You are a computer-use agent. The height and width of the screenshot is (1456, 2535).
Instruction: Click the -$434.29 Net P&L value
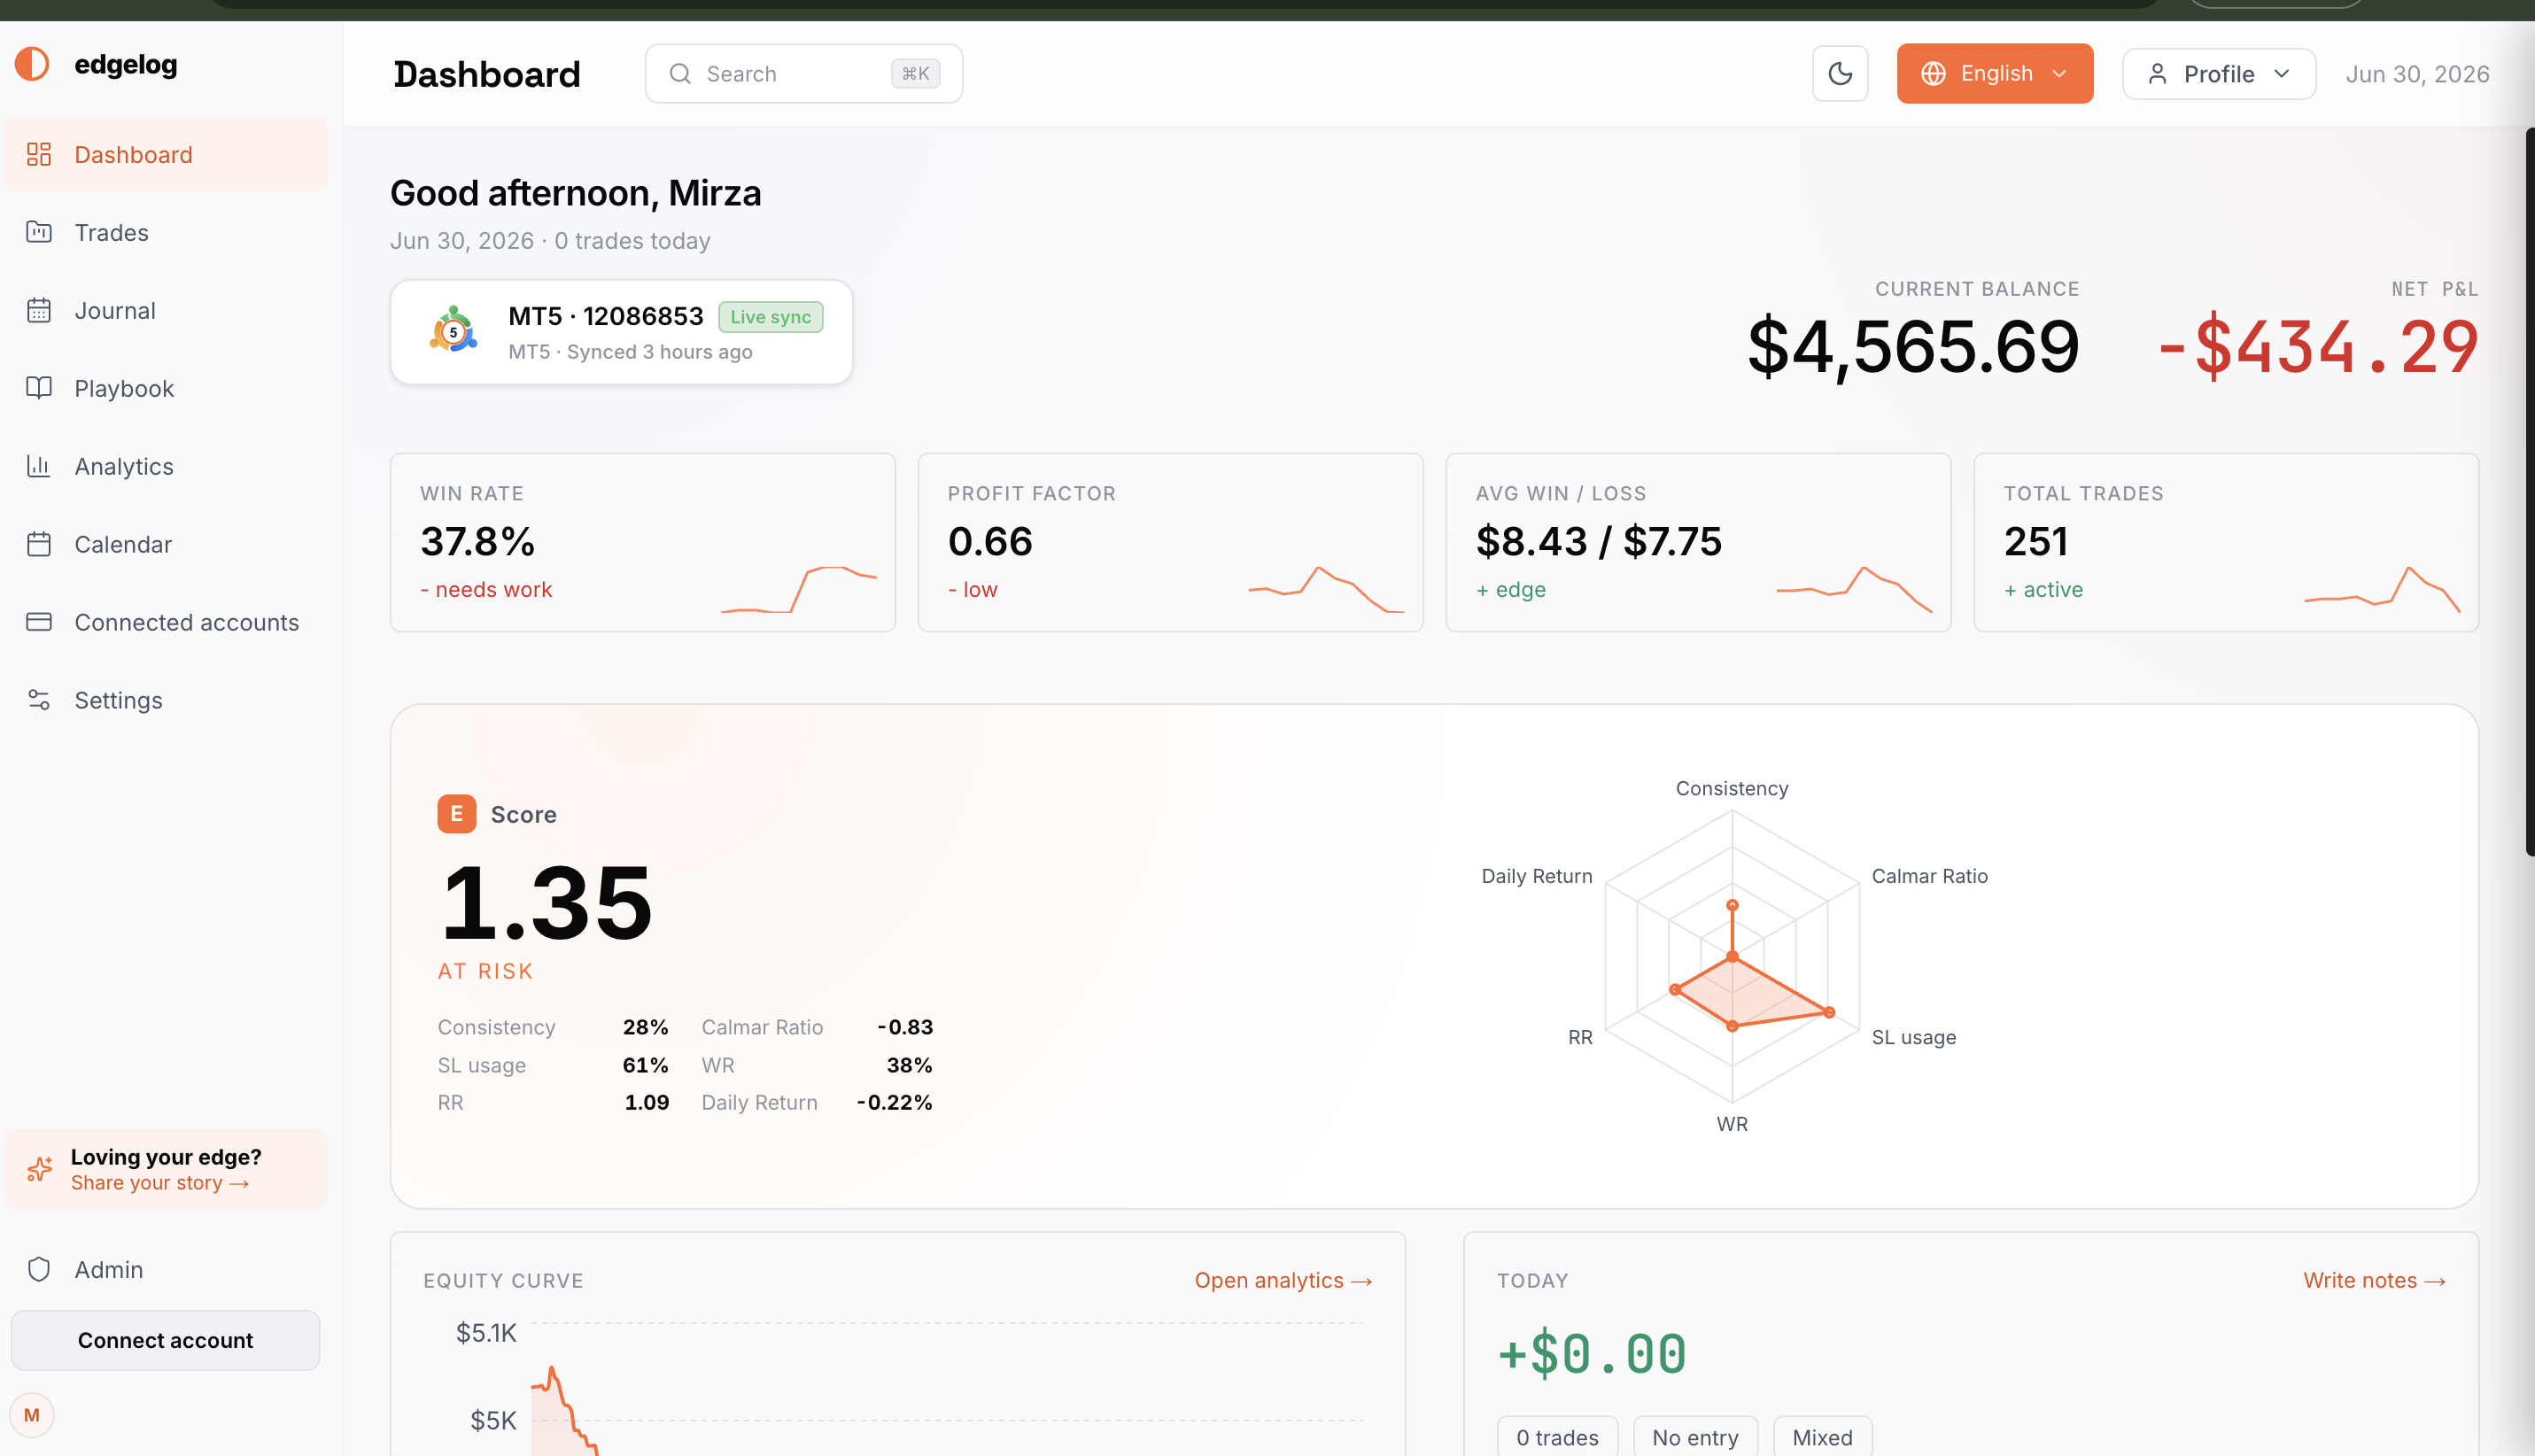tap(2318, 346)
